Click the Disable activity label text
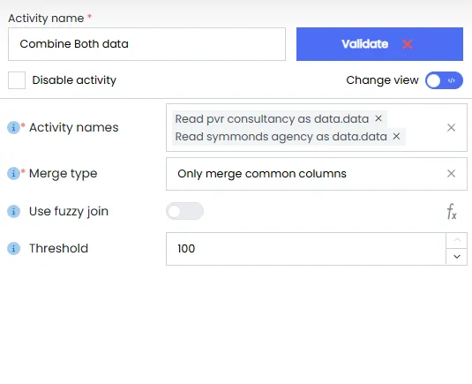The image size is (472, 384). [74, 80]
